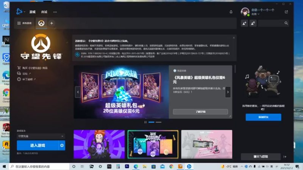Open the pink keyboard promo card
The height and width of the screenshot is (170, 303).
click(206, 144)
